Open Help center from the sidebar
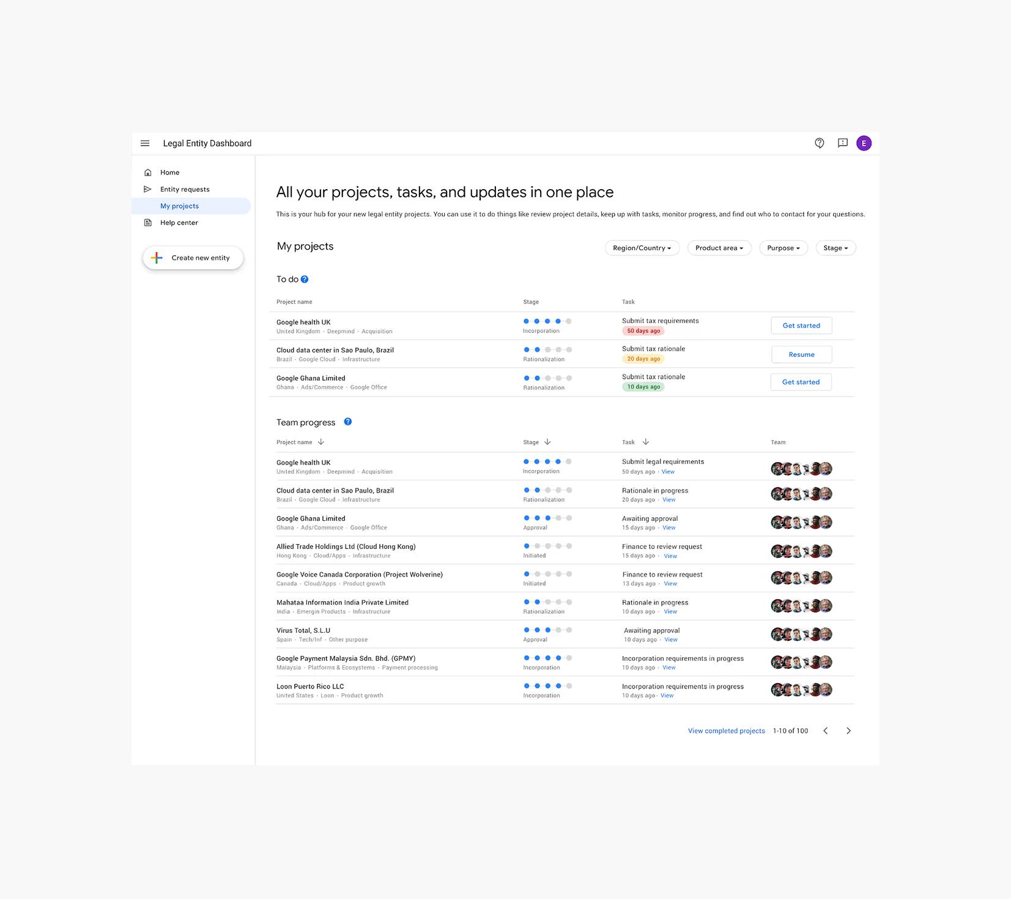Screen dimensions: 1011x899 click(147, 222)
